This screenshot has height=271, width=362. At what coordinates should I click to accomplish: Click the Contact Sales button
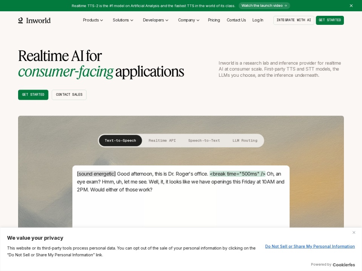point(69,94)
